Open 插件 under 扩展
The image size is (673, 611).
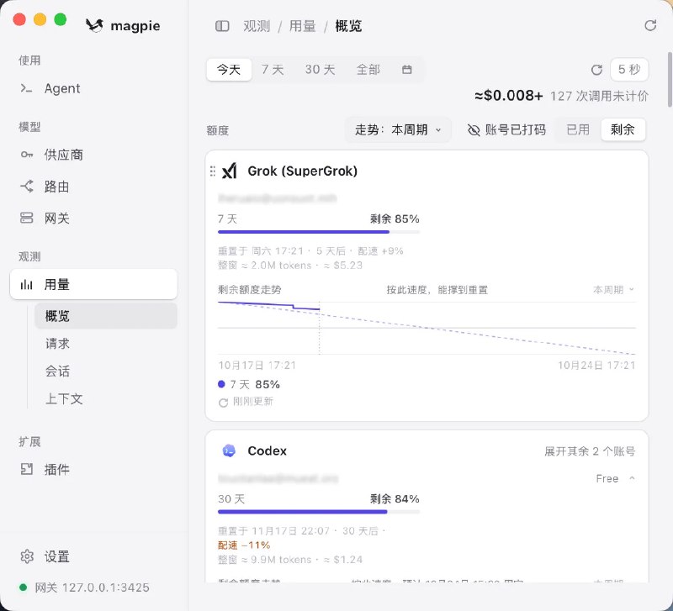click(93, 469)
